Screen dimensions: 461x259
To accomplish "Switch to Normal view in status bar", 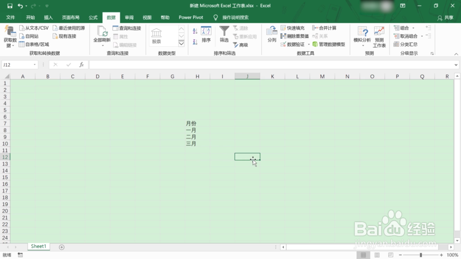I will coord(363,255).
